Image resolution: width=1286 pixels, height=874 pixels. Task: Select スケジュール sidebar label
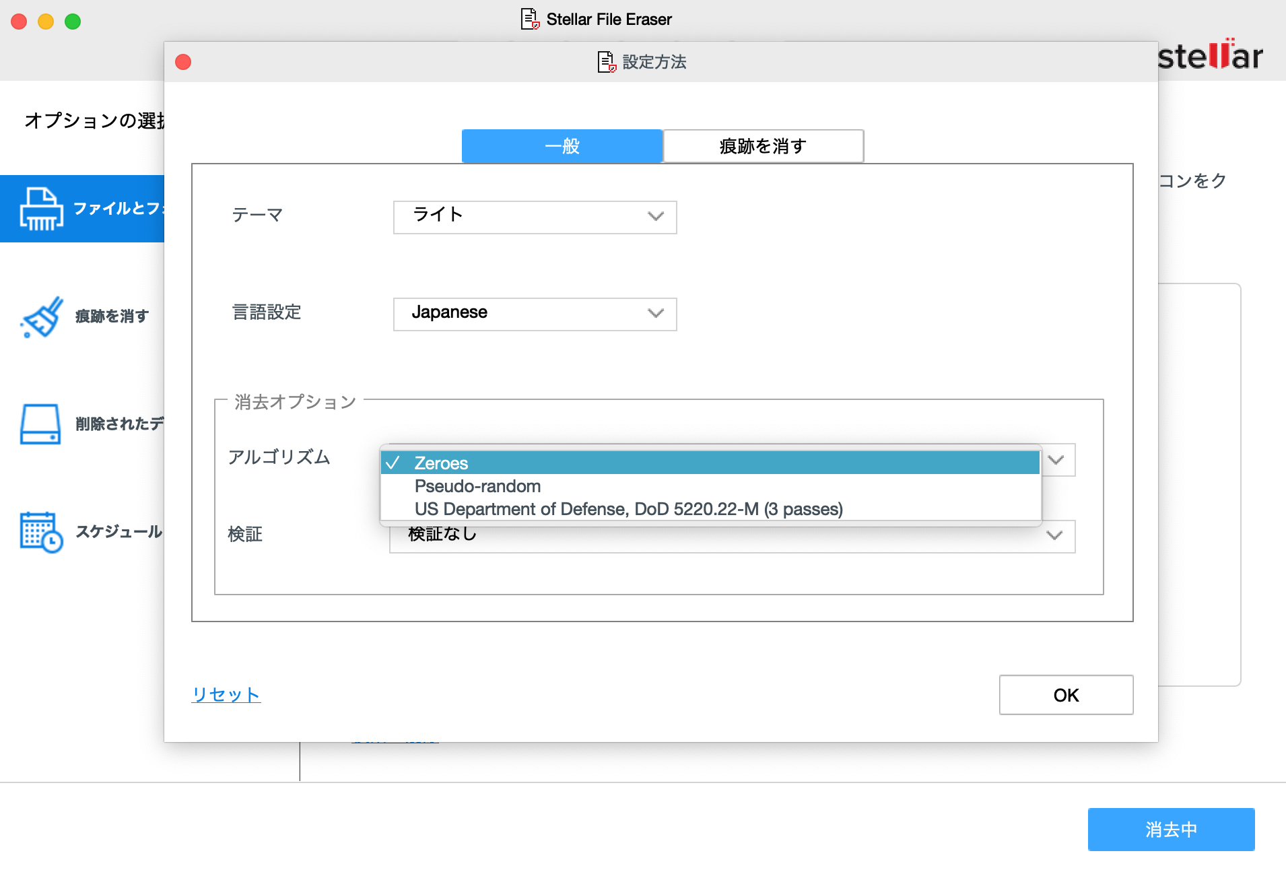[119, 531]
